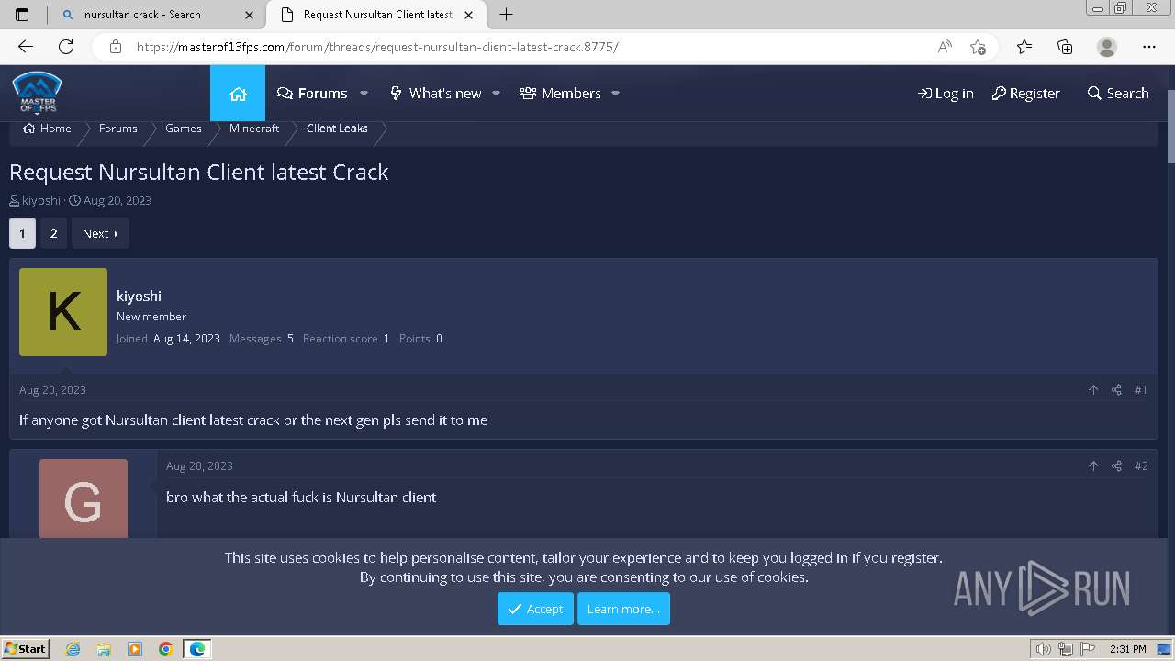The height and width of the screenshot is (661, 1175).
Task: Open the post #1 date Aug 20, 2023
Action: tap(52, 390)
